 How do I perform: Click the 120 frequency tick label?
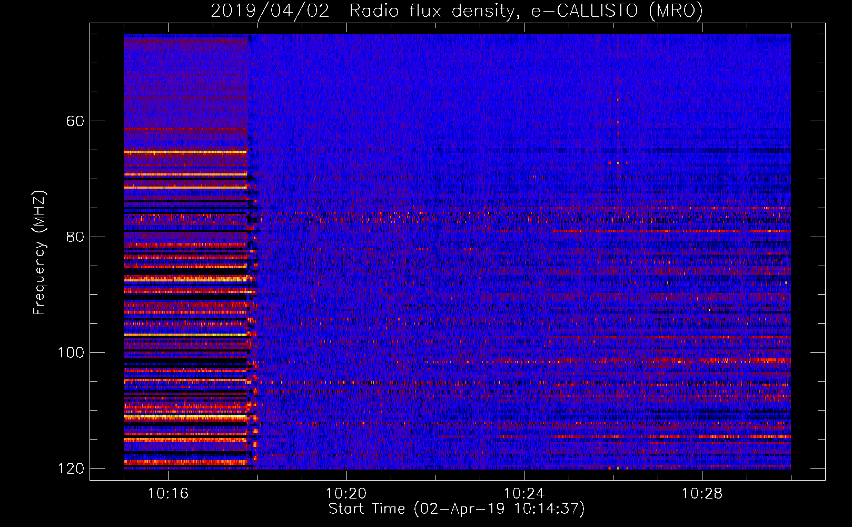pyautogui.click(x=71, y=469)
